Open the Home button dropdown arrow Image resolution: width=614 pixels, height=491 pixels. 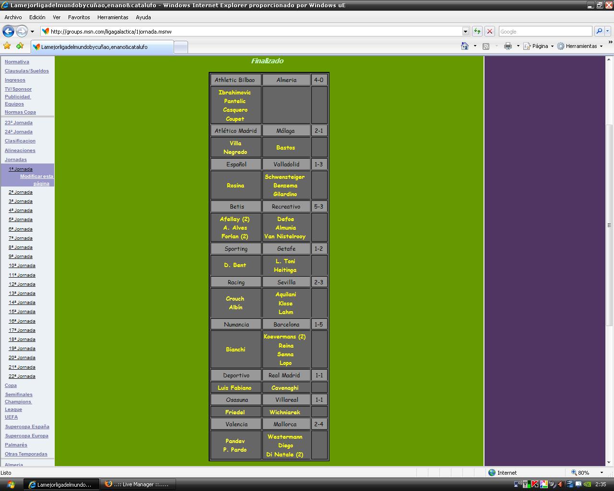pos(475,46)
